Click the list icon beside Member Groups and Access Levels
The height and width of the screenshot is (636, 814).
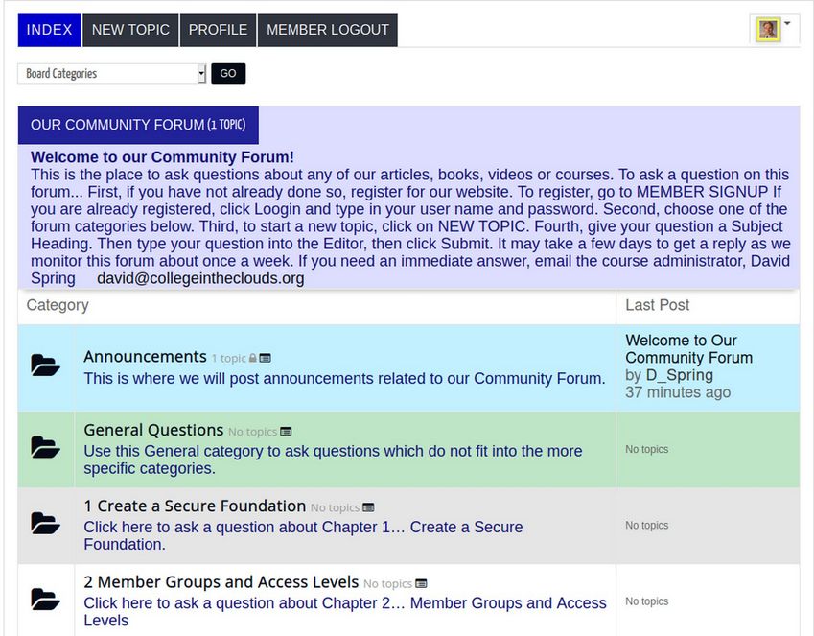coord(421,583)
